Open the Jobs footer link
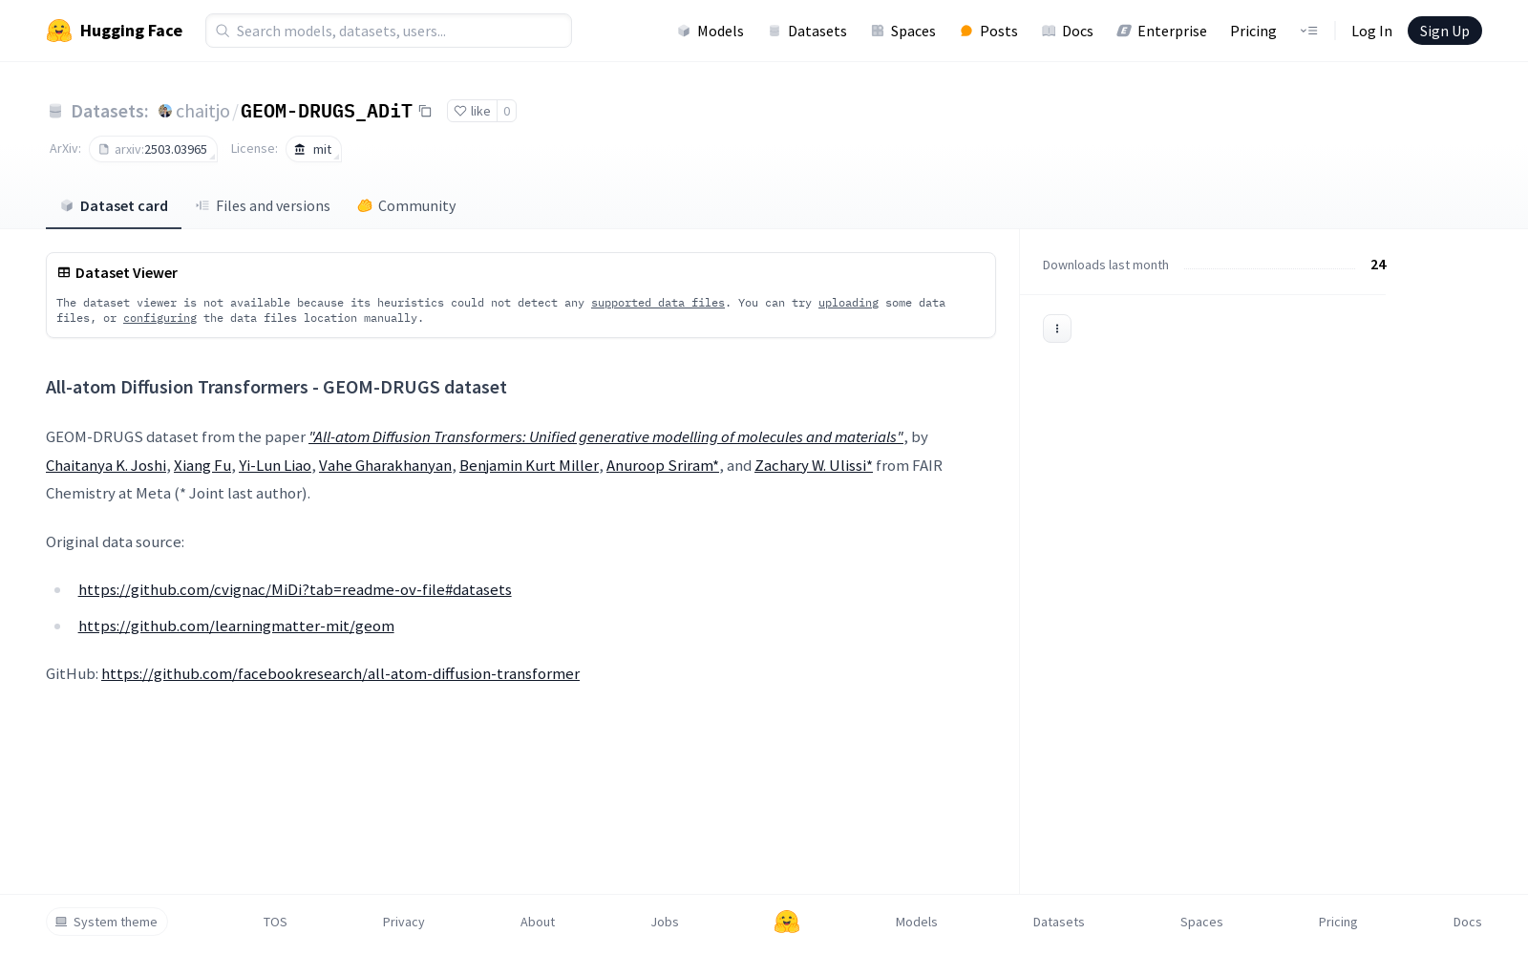The image size is (1528, 955). click(665, 922)
